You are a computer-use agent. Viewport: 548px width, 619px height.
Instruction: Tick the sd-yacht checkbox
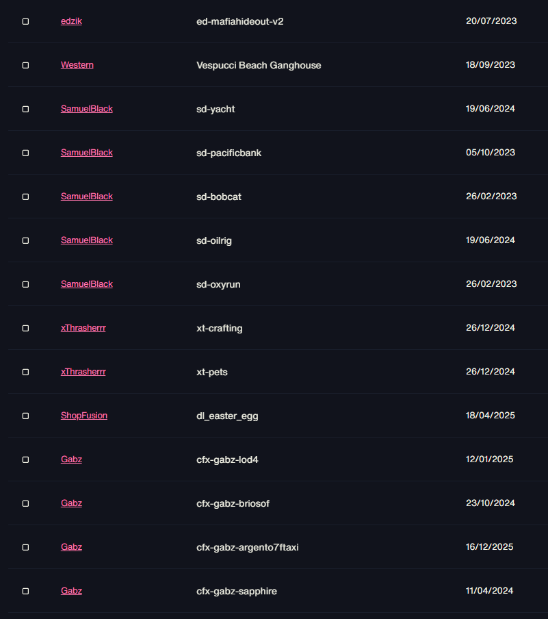[25, 109]
